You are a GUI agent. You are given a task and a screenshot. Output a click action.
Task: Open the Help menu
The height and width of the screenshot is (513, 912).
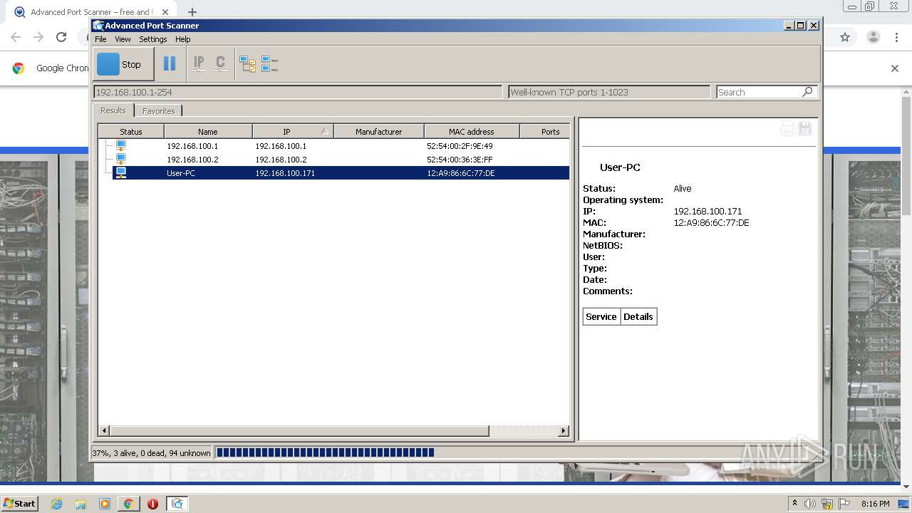[182, 39]
